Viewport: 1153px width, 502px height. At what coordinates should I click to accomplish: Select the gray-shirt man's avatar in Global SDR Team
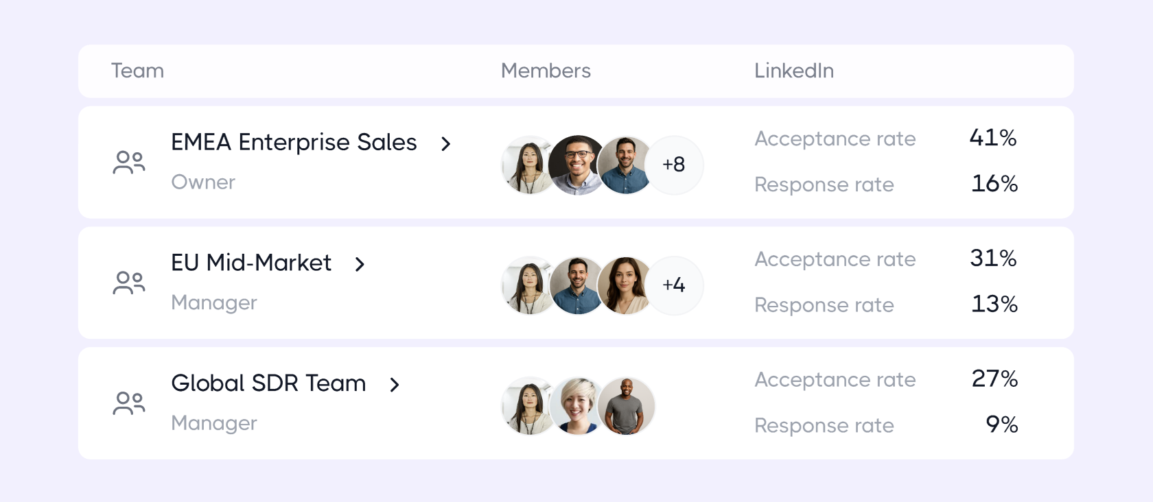point(626,406)
